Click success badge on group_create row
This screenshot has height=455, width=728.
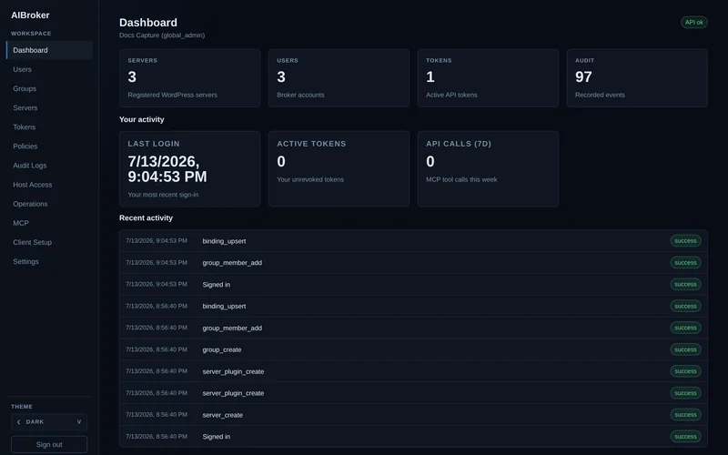(685, 349)
